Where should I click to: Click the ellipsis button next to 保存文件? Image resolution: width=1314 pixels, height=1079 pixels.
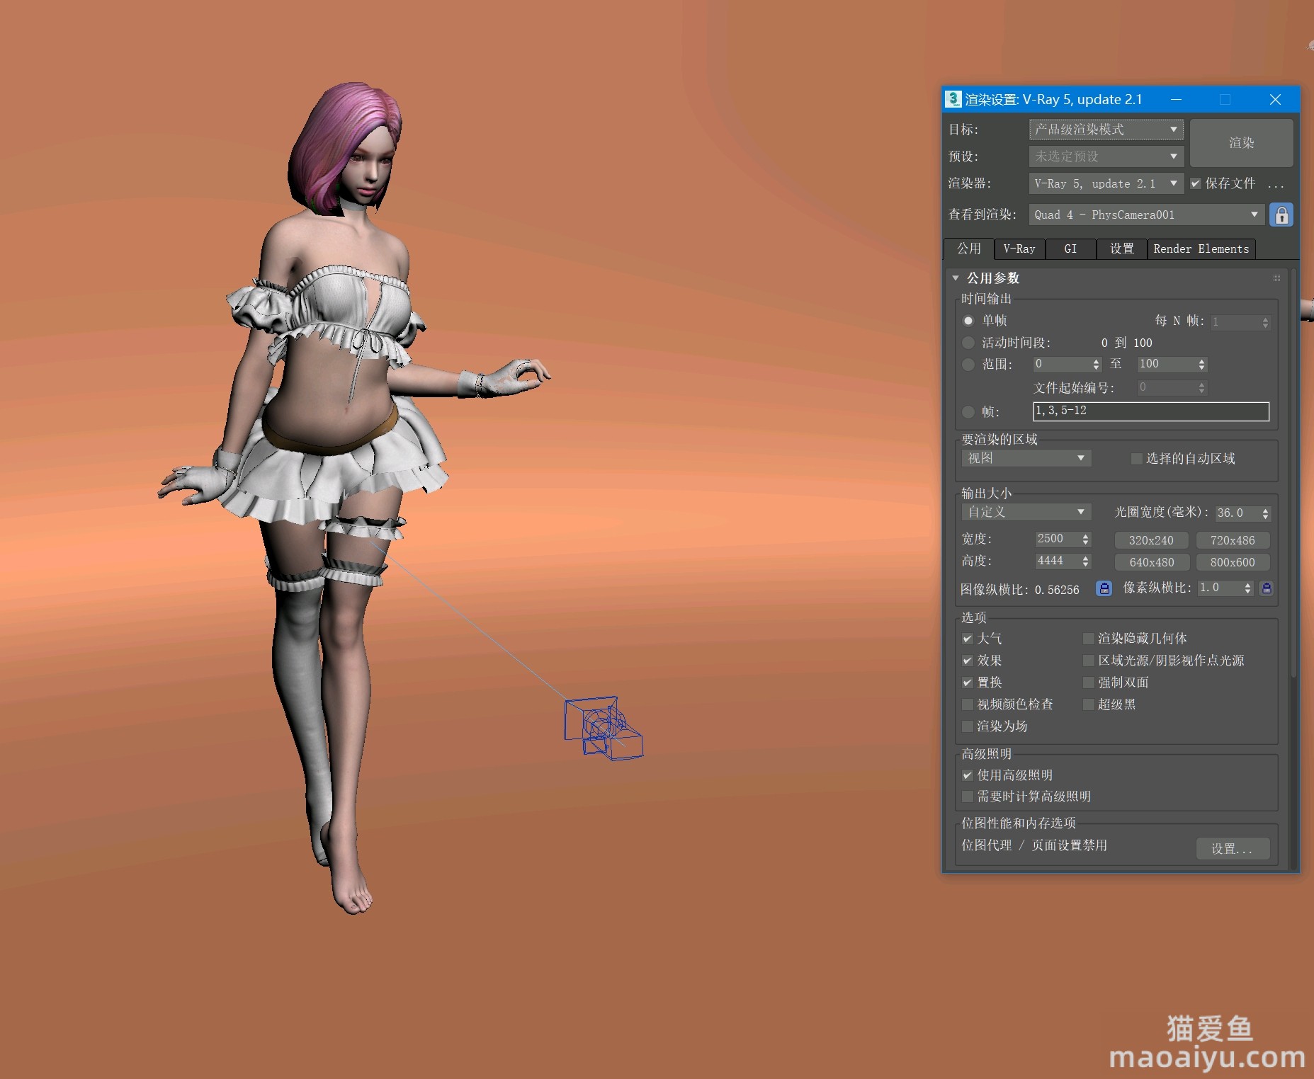tap(1276, 184)
